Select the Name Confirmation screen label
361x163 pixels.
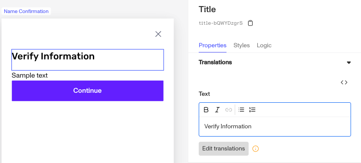26,11
